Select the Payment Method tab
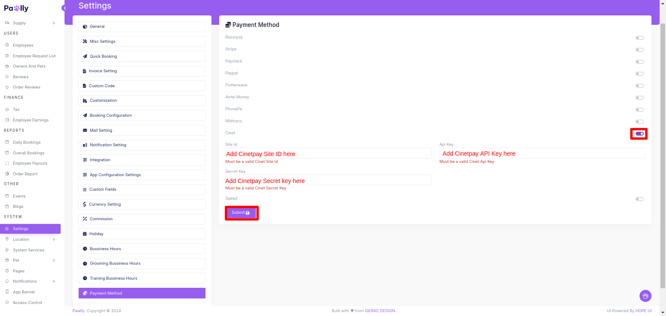This screenshot has width=666, height=316. click(x=142, y=293)
